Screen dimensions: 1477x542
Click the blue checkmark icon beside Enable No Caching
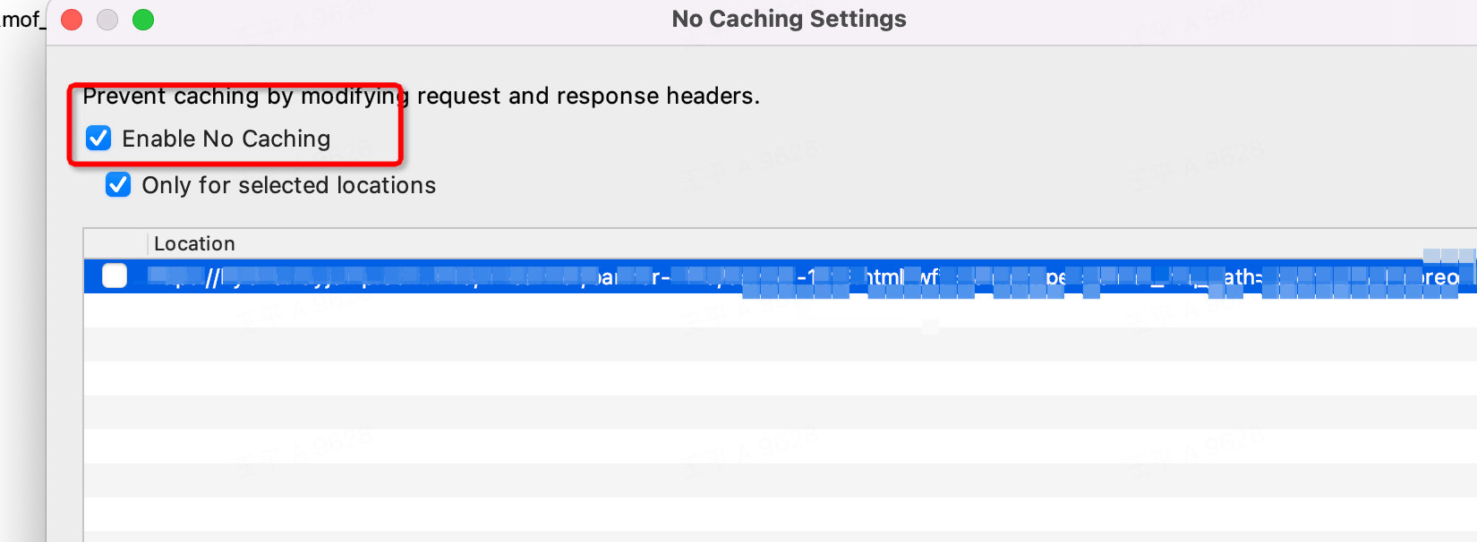coord(98,139)
